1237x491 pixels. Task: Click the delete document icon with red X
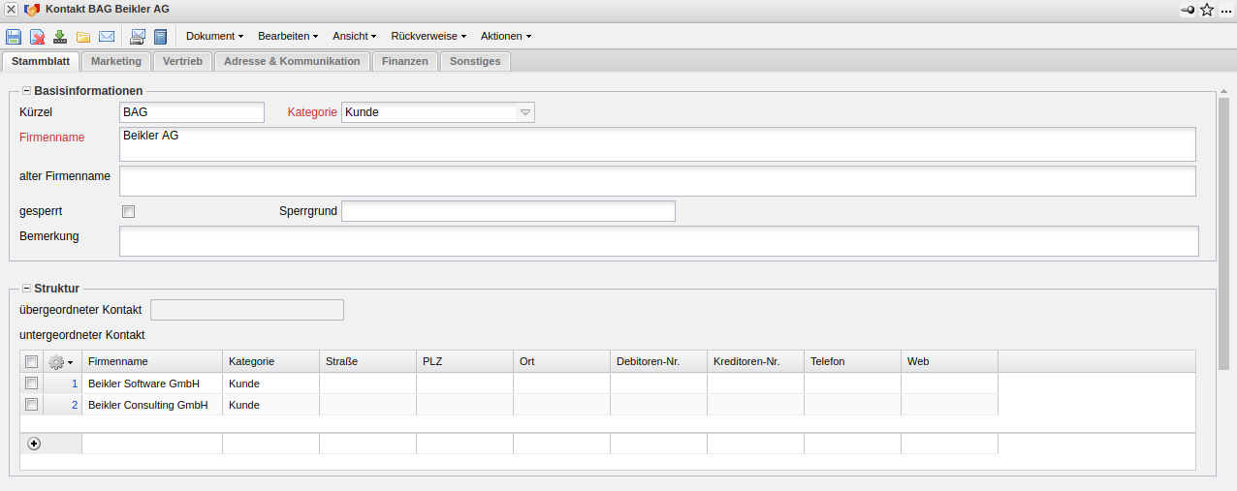coord(37,37)
